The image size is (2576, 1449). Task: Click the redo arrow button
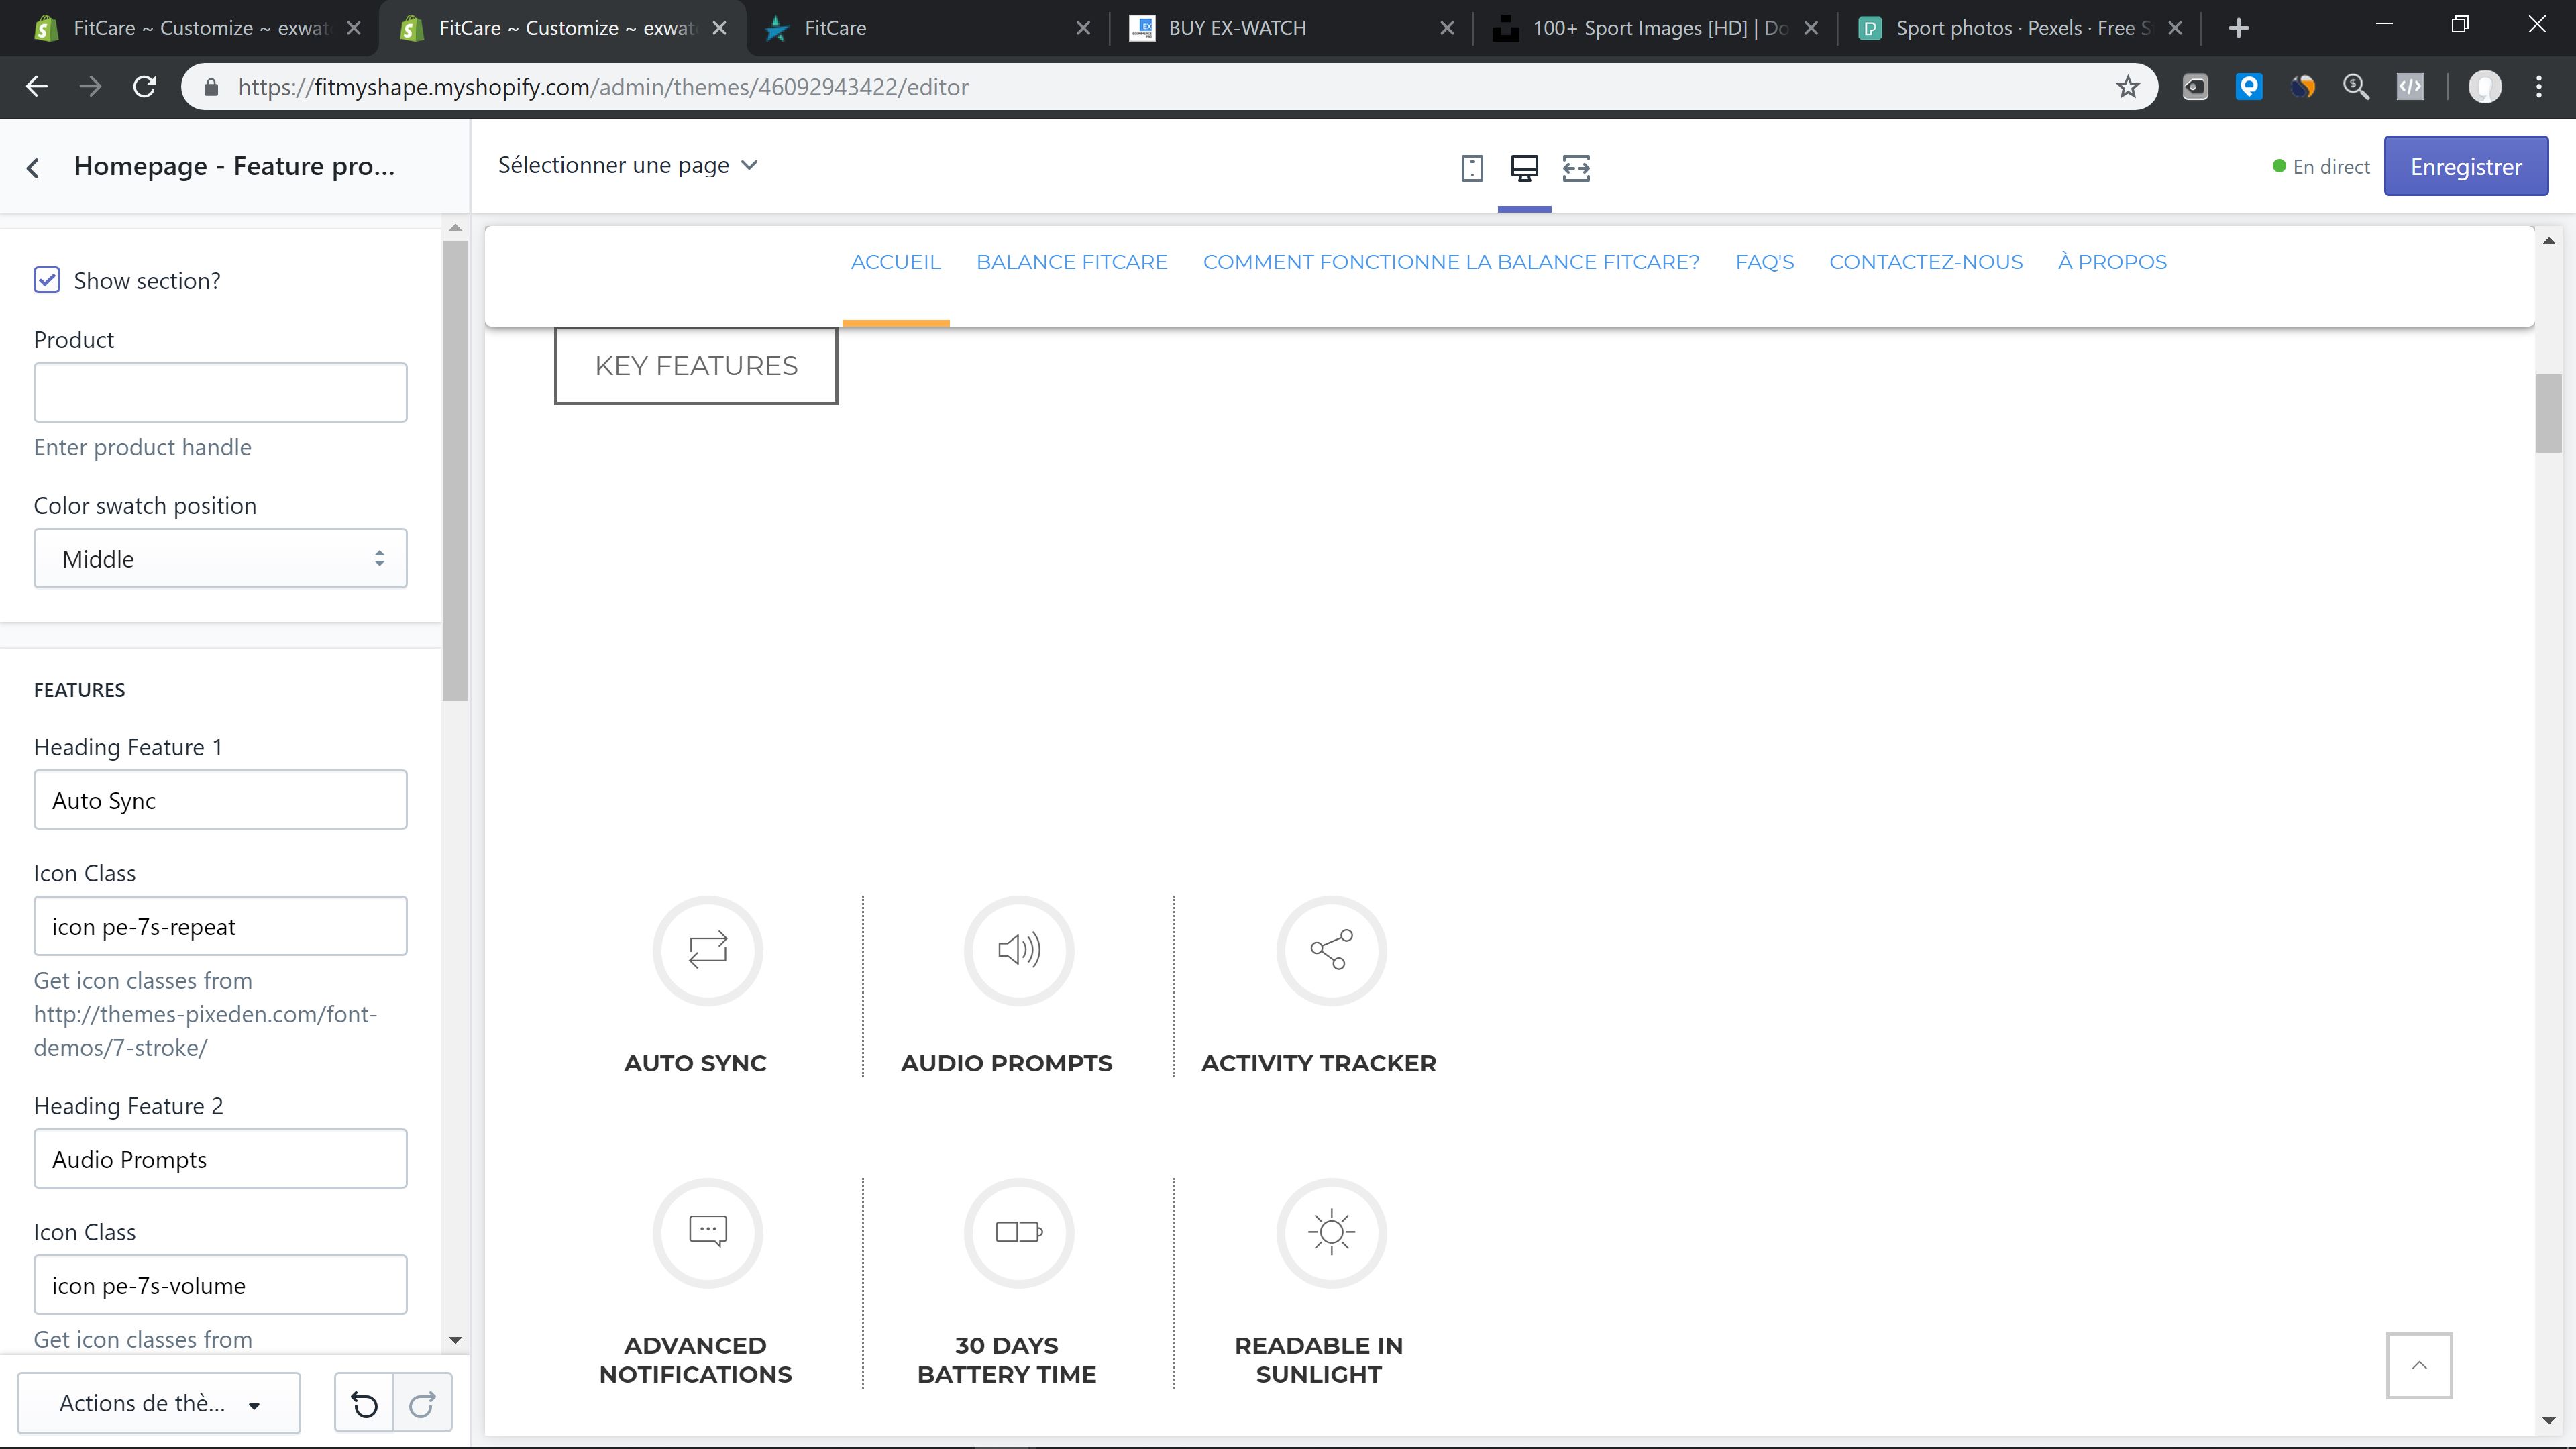[422, 1404]
